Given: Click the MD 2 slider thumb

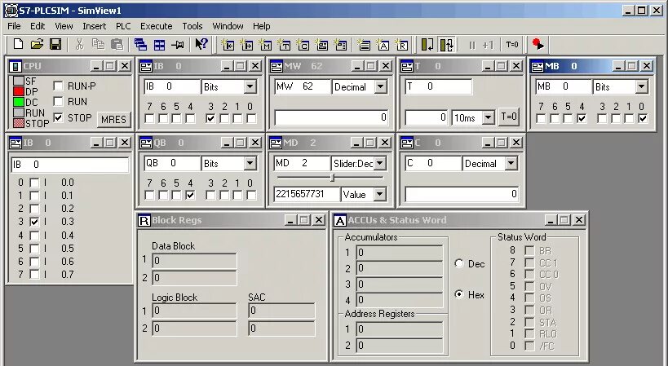Looking at the screenshot, I should click(333, 178).
